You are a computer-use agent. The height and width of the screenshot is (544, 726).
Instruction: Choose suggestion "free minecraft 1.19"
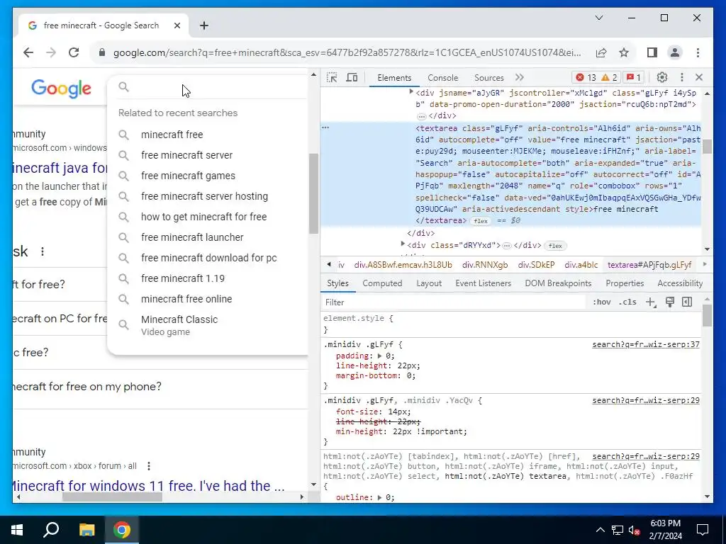182,278
